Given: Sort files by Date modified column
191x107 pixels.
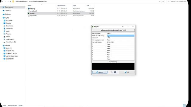Looking at the screenshot, I should 61,5.
